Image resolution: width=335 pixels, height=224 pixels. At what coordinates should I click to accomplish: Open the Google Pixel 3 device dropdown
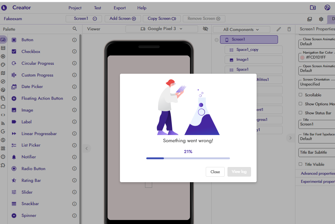click(162, 29)
